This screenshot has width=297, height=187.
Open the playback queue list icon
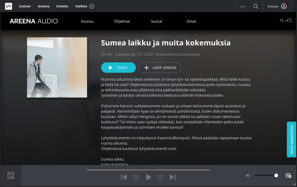[x=288, y=175]
